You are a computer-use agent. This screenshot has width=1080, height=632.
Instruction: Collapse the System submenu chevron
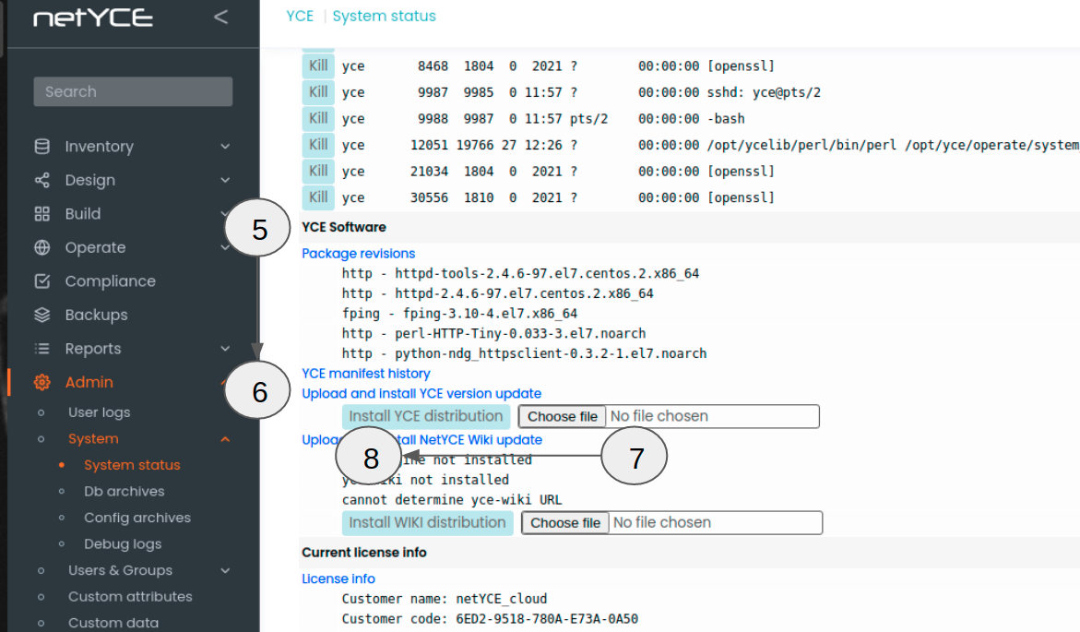(x=225, y=439)
